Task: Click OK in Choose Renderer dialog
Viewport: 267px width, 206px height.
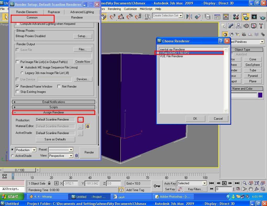Action: point(195,119)
